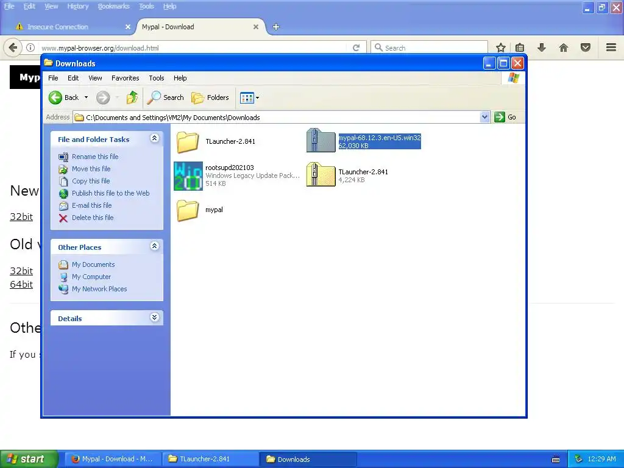The width and height of the screenshot is (624, 468).
Task: Open Explorer Edit menu
Action: (x=73, y=78)
